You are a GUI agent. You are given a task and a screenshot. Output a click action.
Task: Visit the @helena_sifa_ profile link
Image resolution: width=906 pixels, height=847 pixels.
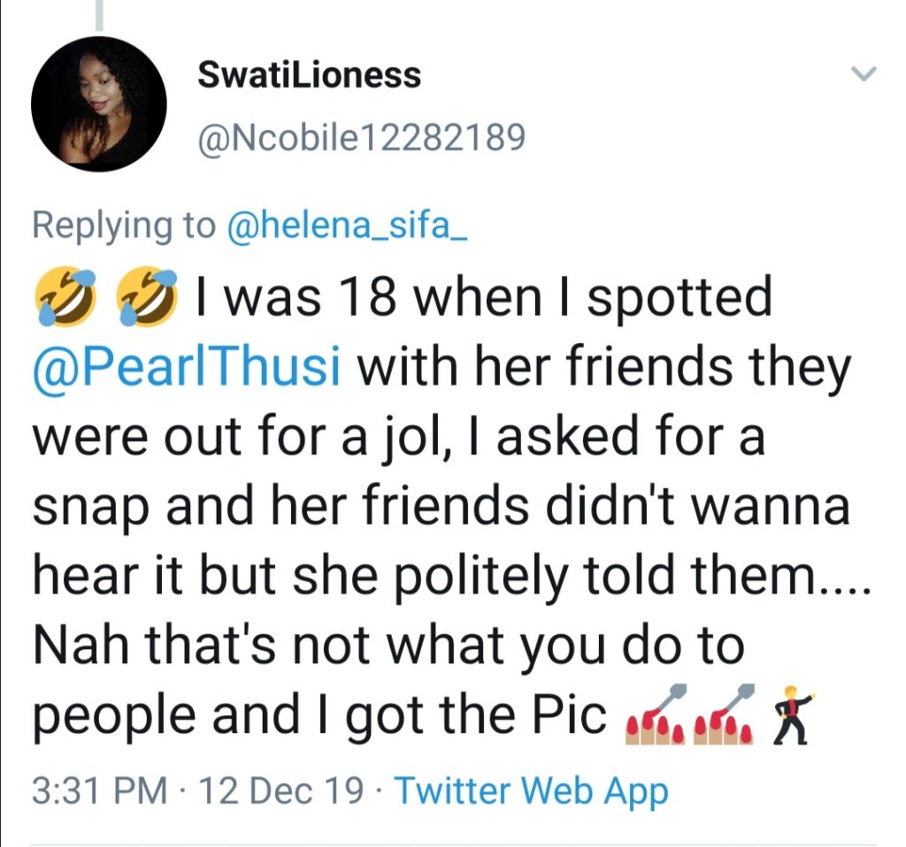(348, 225)
